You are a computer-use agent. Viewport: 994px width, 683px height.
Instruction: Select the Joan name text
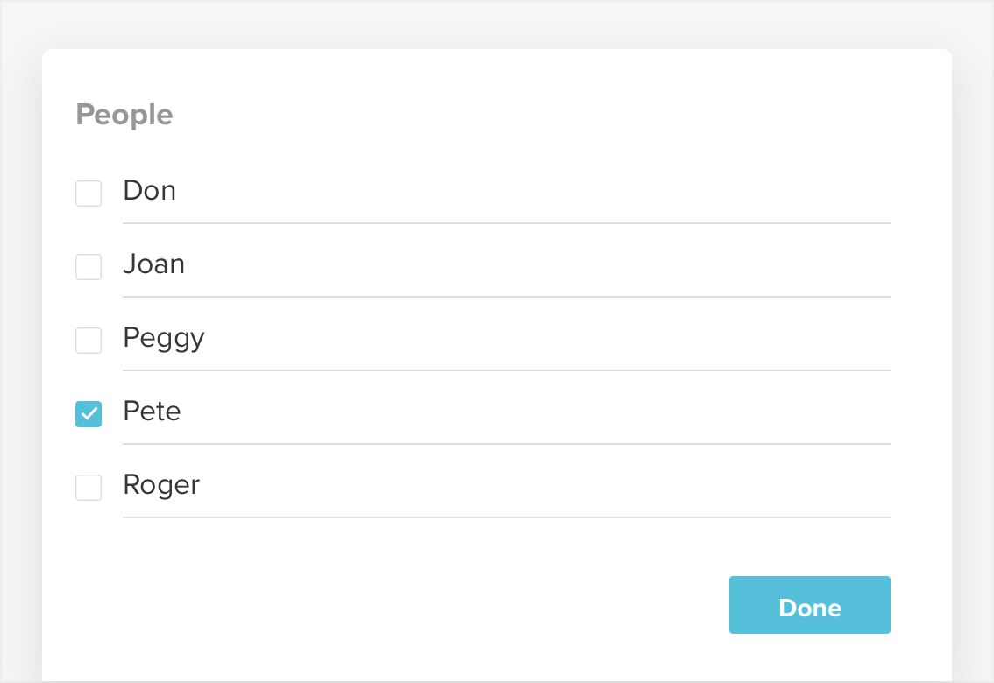(x=153, y=264)
